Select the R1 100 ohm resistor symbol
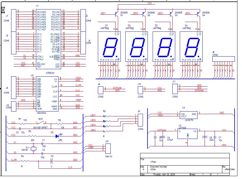 coord(22,124)
